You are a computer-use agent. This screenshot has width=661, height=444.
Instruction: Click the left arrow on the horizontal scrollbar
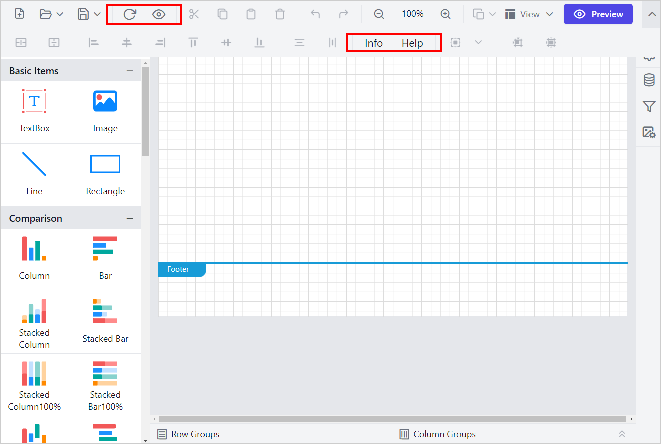(154, 419)
